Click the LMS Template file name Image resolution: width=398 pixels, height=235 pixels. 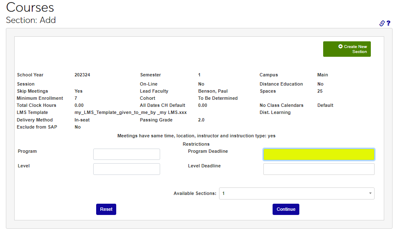click(x=130, y=113)
